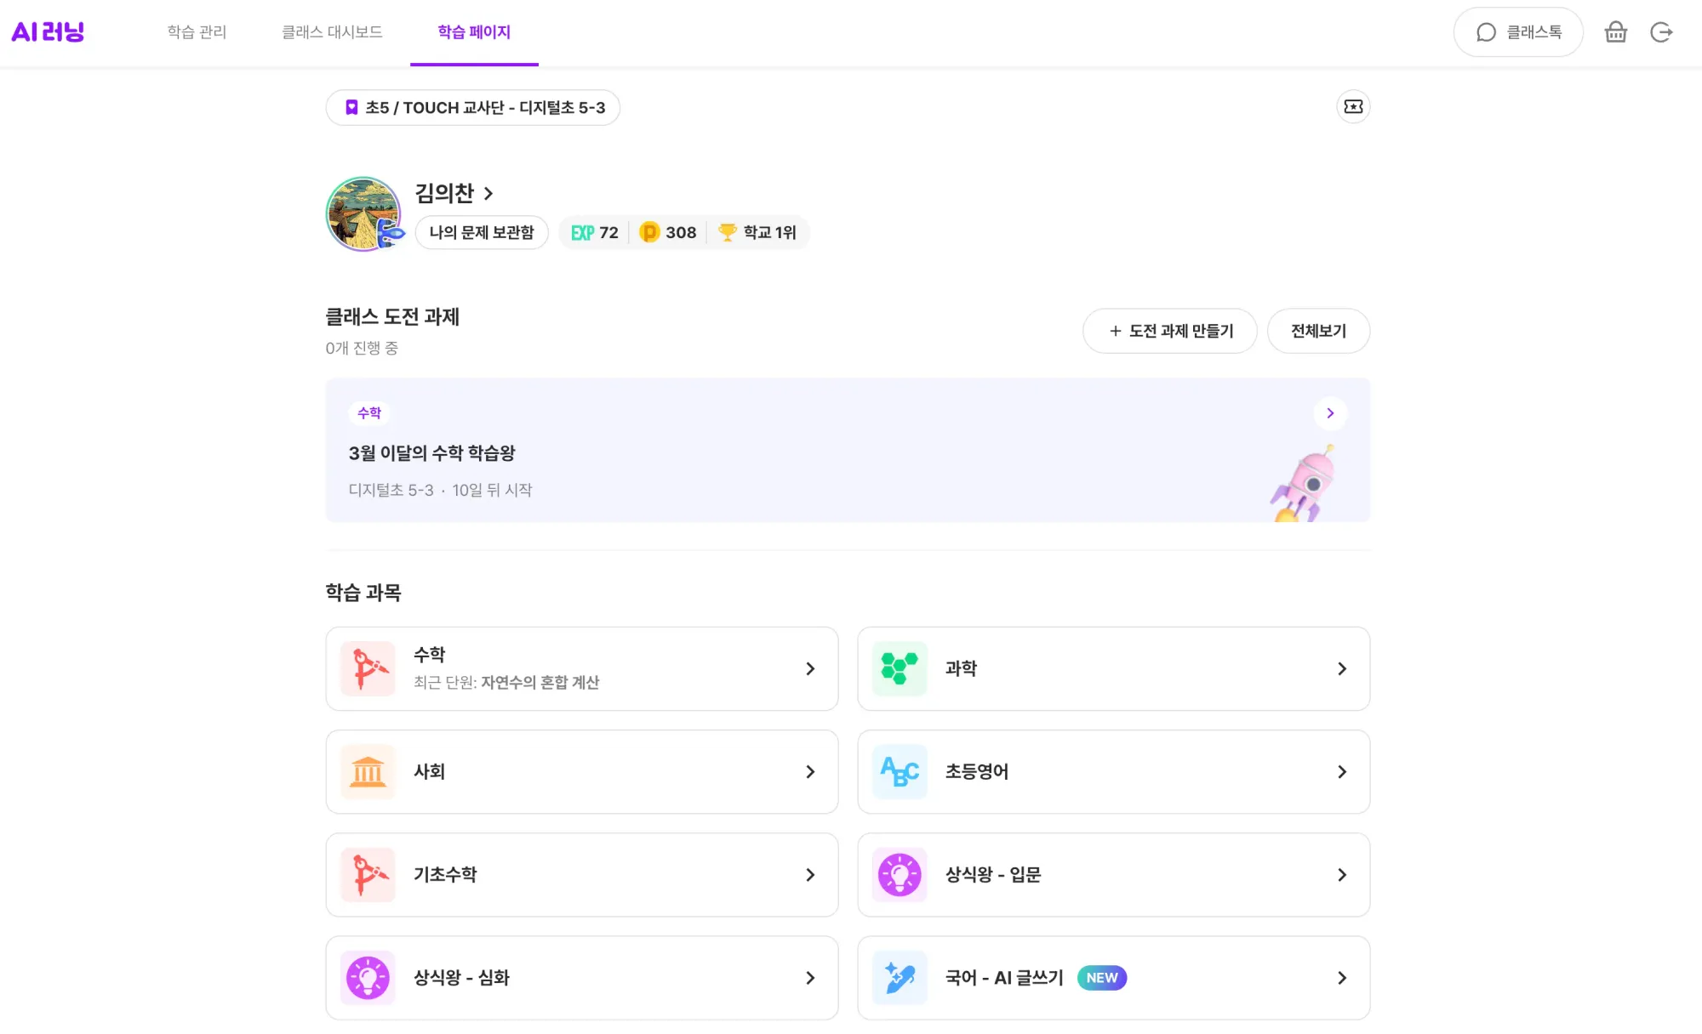
Task: Open the 3월 이달의 수학 학습왕 banner arrow
Action: coord(1330,413)
